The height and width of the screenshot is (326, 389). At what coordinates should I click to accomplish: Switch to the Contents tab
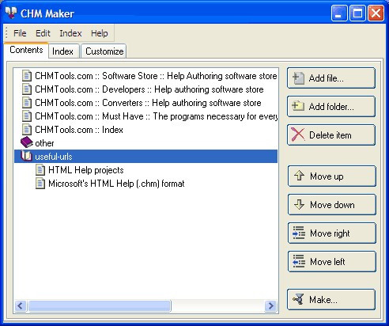click(26, 50)
